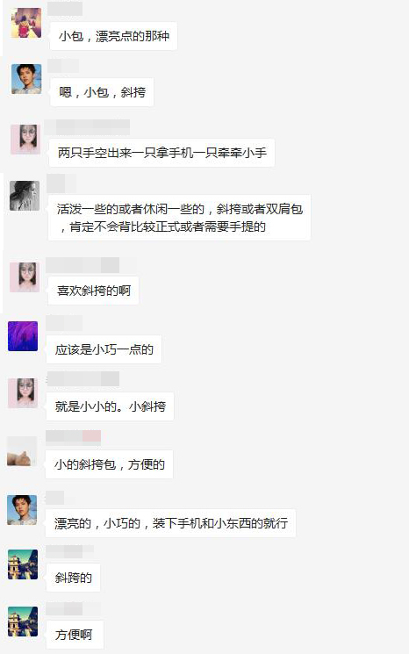Tap the avatar beside '就是小小的。小斜挎'

(23, 393)
